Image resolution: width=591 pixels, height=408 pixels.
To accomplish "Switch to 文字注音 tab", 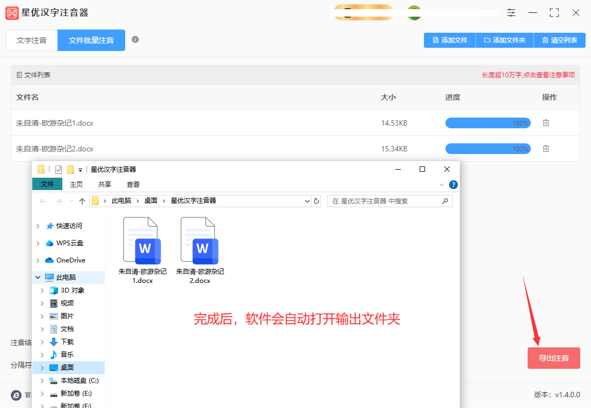I will coord(32,40).
